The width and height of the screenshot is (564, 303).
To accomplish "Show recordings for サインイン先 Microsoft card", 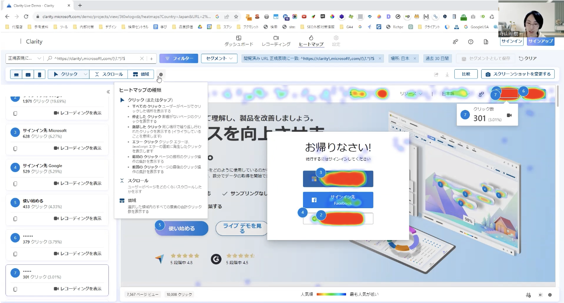I will (78, 148).
